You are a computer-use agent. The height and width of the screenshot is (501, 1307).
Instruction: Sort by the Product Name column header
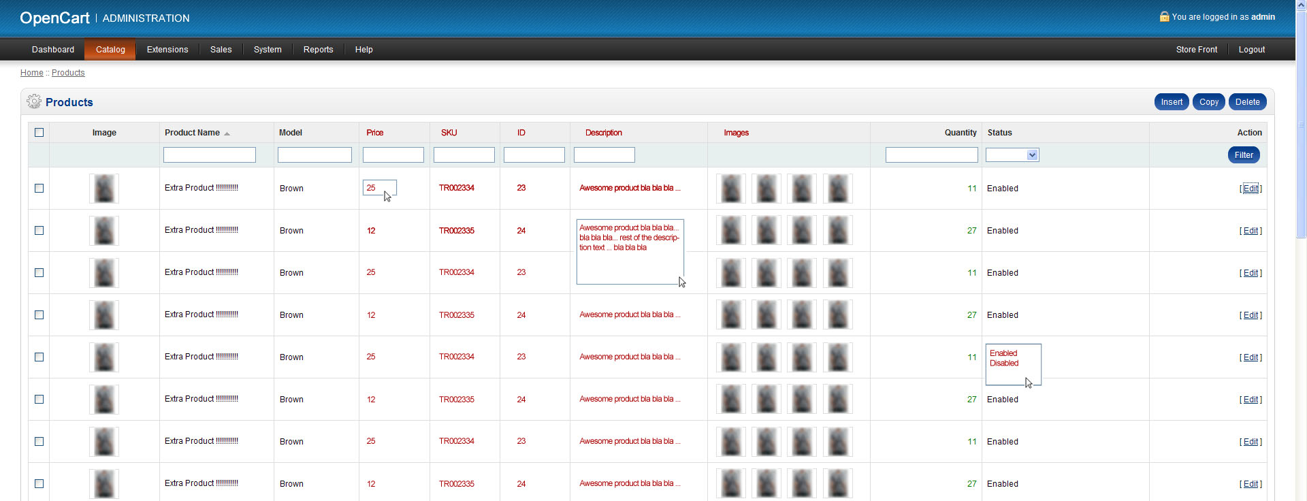192,133
